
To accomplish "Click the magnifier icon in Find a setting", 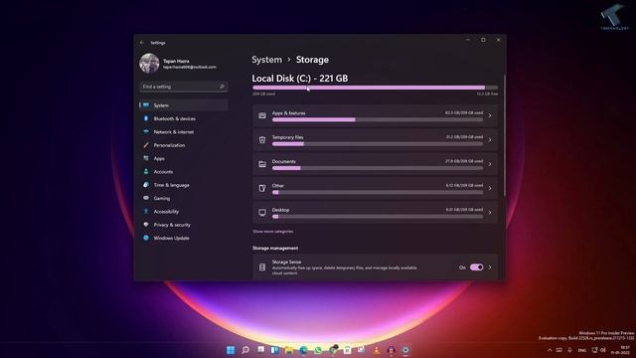I will [x=222, y=87].
